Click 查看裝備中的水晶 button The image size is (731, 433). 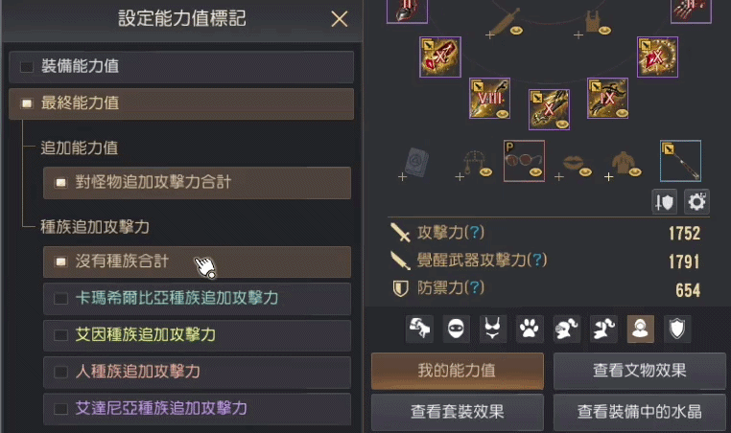pyautogui.click(x=640, y=412)
